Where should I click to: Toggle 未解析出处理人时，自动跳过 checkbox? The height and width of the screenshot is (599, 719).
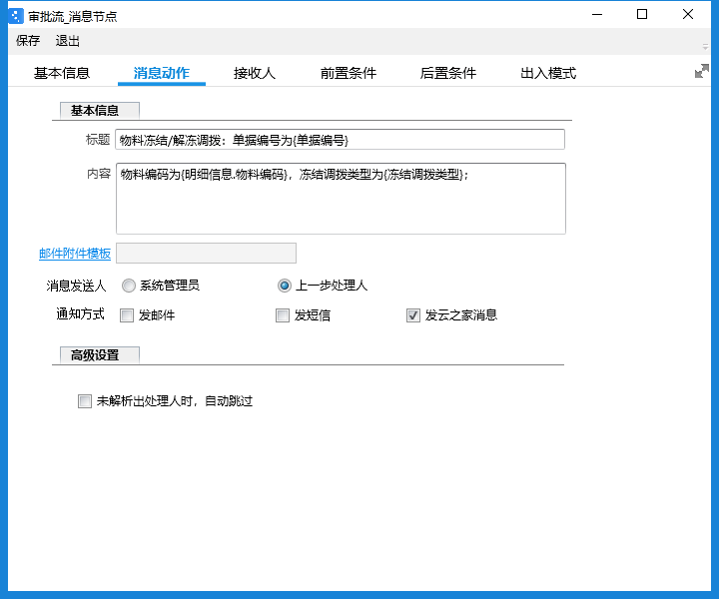click(x=85, y=401)
